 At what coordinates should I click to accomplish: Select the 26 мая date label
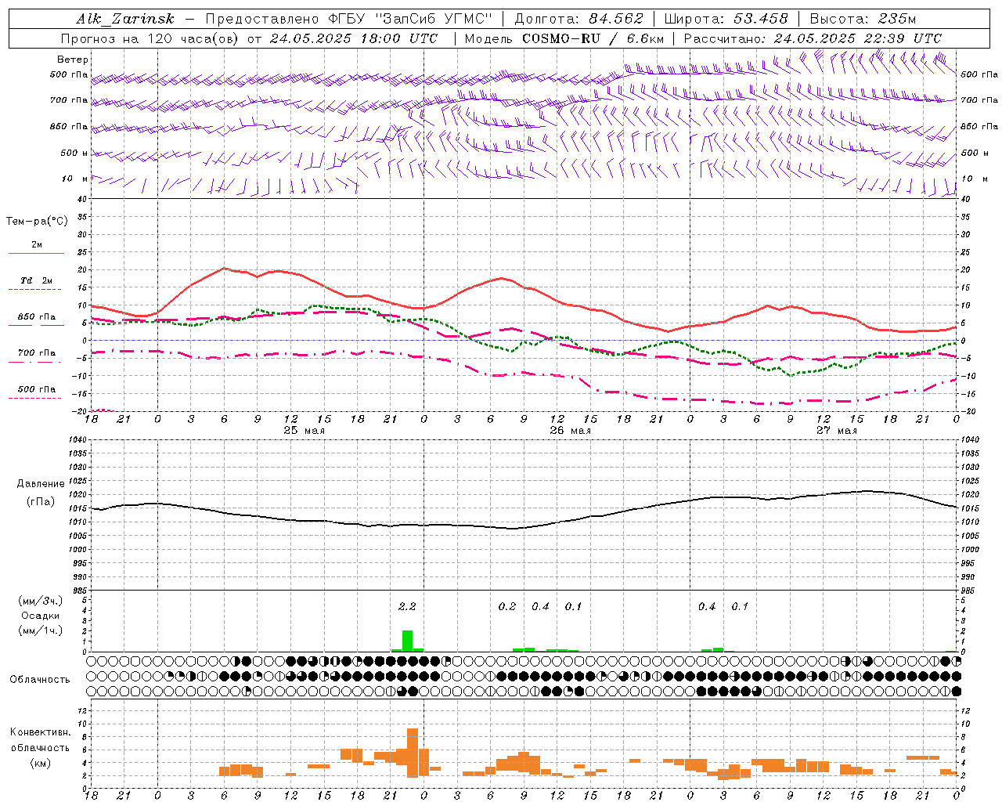pyautogui.click(x=570, y=431)
